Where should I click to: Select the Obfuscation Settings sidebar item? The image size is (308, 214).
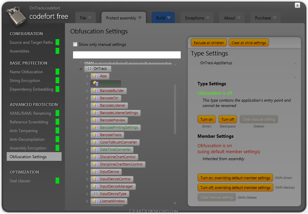point(34,157)
